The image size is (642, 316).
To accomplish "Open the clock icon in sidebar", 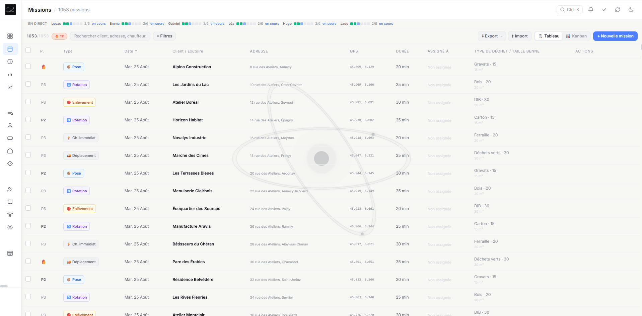I will 10,62.
